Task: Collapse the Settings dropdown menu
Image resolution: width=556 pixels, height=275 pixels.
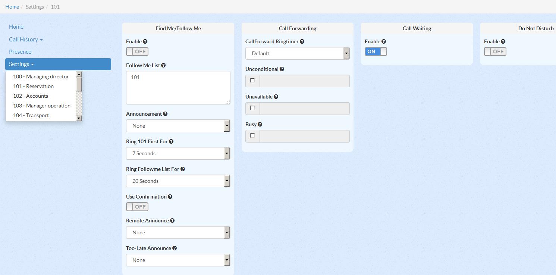Action: pyautogui.click(x=58, y=64)
